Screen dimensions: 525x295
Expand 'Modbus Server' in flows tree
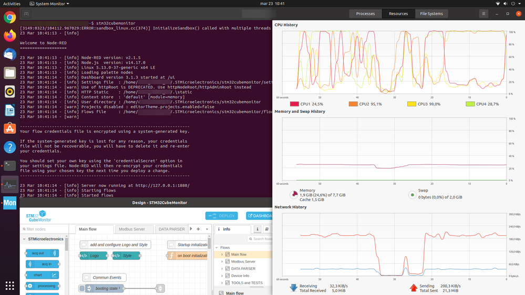pos(222,261)
